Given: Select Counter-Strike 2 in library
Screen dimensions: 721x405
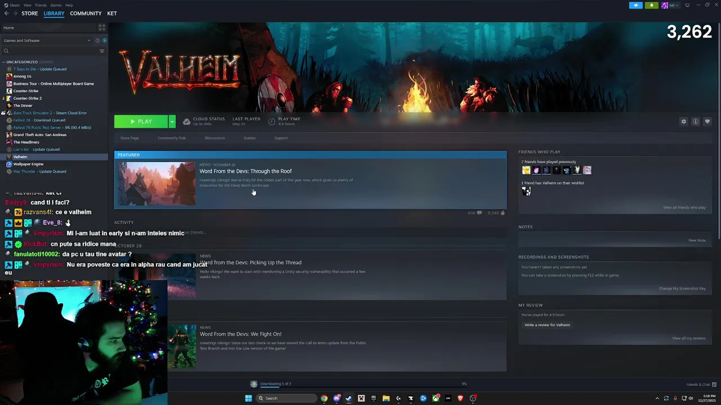Looking at the screenshot, I should point(28,98).
